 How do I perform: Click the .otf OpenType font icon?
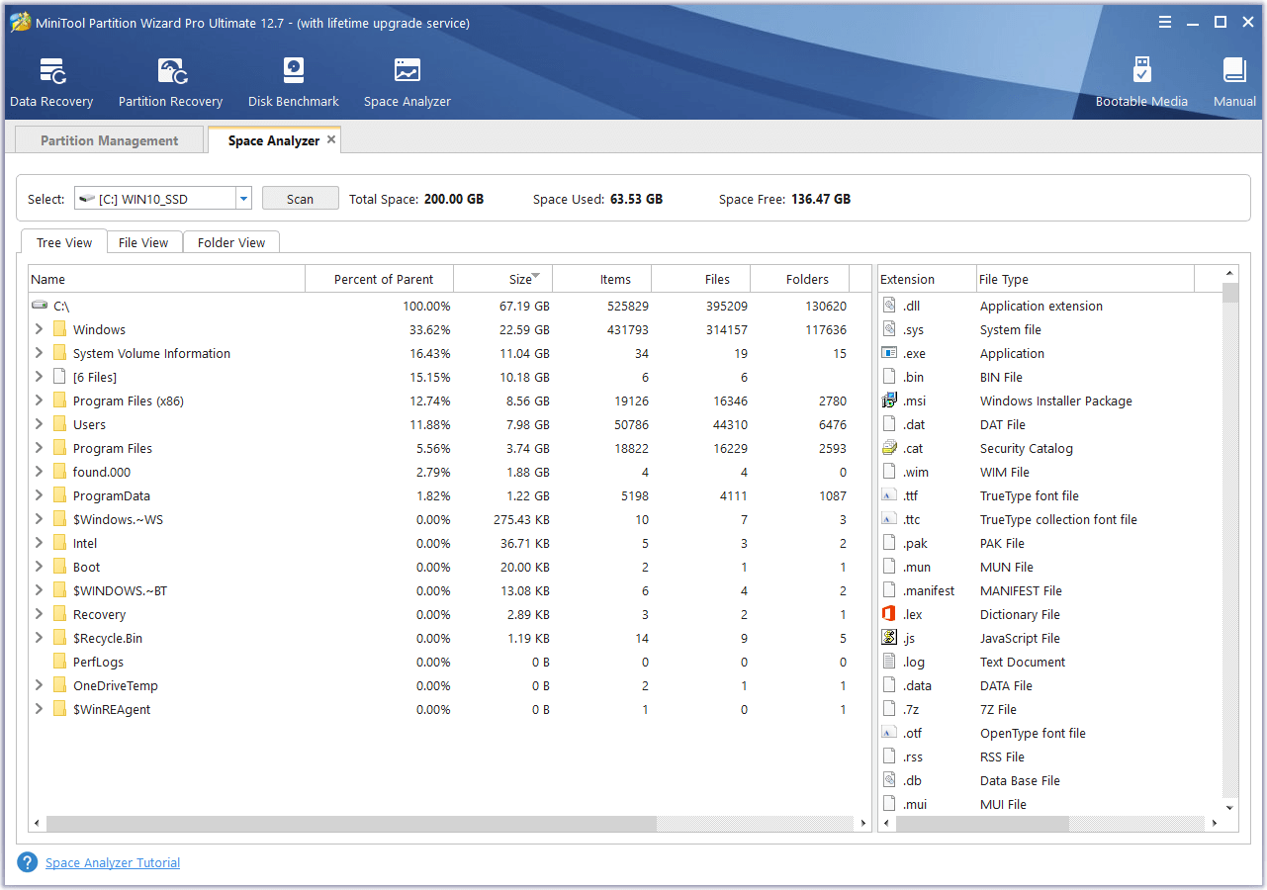tap(888, 733)
